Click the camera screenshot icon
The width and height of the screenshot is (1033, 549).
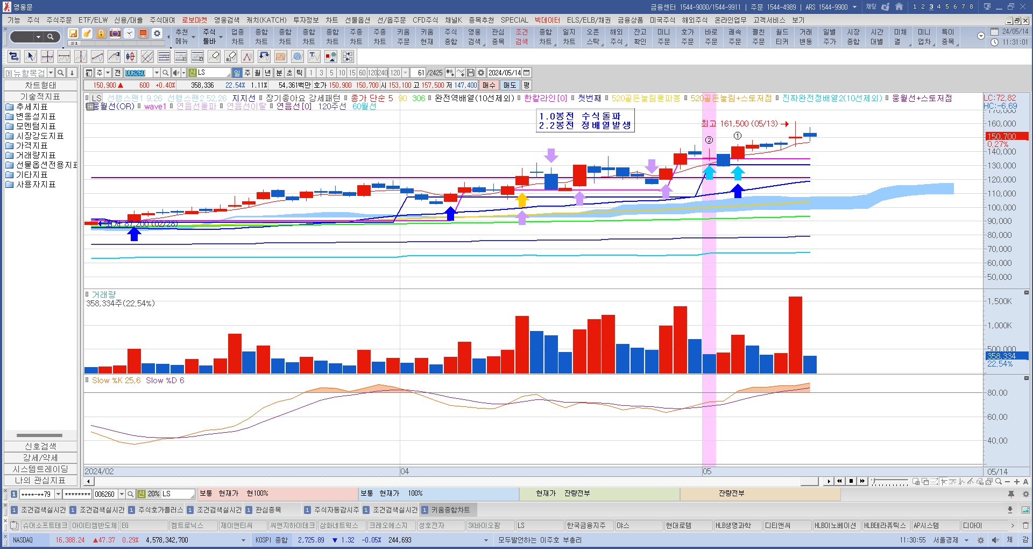tap(115, 33)
